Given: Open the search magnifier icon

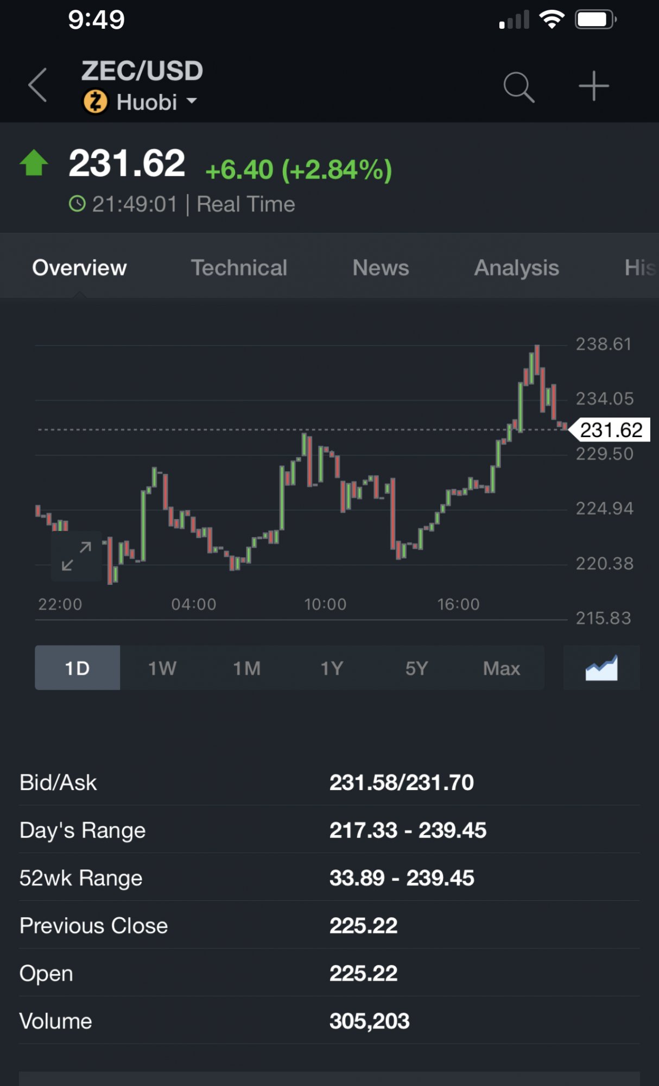Looking at the screenshot, I should [x=518, y=87].
